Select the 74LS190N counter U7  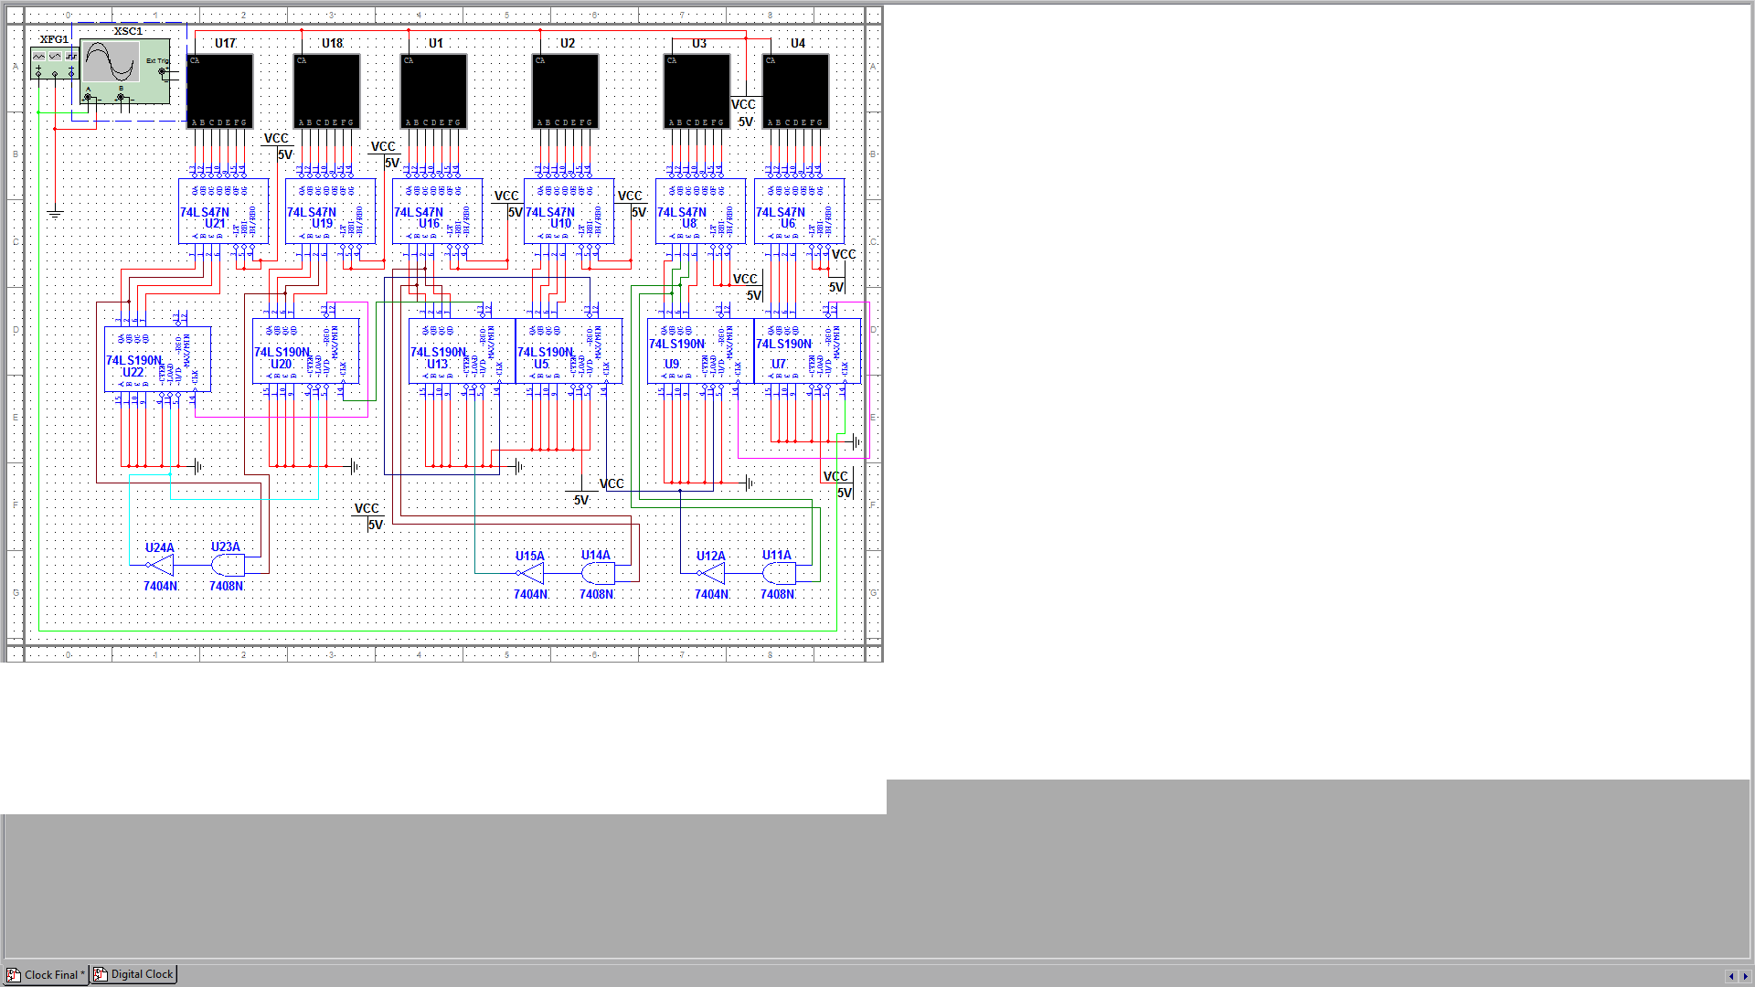(x=808, y=351)
